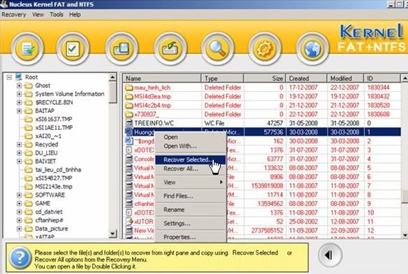Collapse the Root tree node
The height and width of the screenshot is (274, 408).
pos(9,77)
